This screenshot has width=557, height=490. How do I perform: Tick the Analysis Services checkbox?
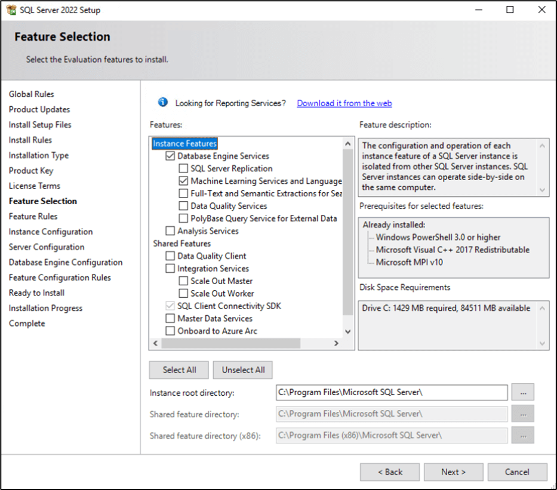[x=170, y=231]
